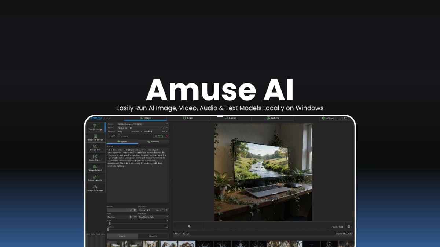Save the generated image with disk icon
Viewport: 440px width, 247px height.
(189, 227)
